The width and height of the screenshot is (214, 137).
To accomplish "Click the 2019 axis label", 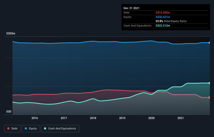I will tap(122, 118).
